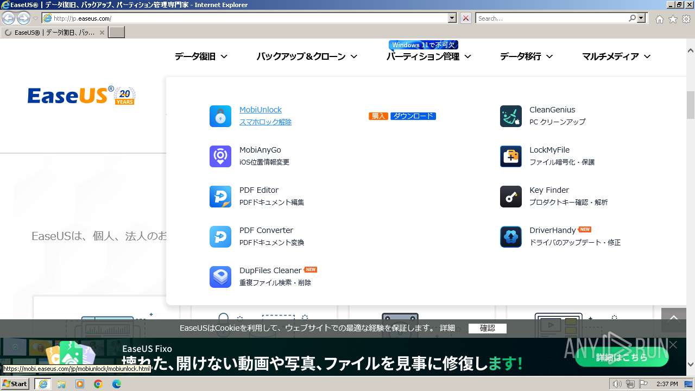Screen dimensions: 695x391
Task: Open Internet Explorer from the taskbar
Action: [43, 383]
